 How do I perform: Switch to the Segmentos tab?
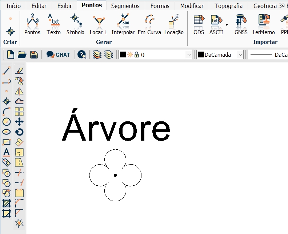click(125, 6)
